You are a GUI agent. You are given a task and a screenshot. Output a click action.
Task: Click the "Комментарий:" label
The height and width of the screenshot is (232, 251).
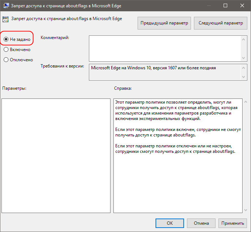click(55, 38)
